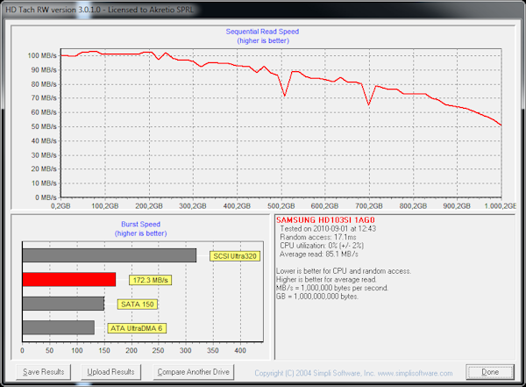Close the benchmark with Done
Screen dimensions: 526x387
point(489,372)
